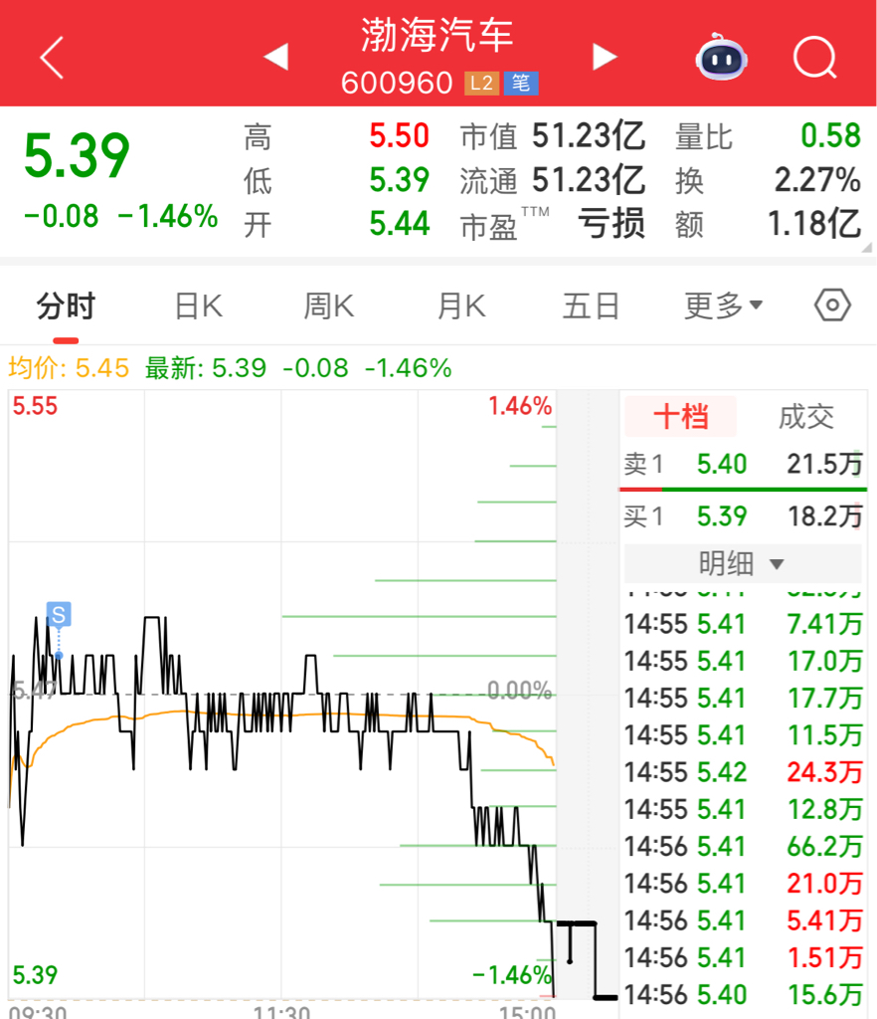This screenshot has height=1019, width=877.
Task: Tap the 市值 51.23亿 value
Action: pos(588,136)
